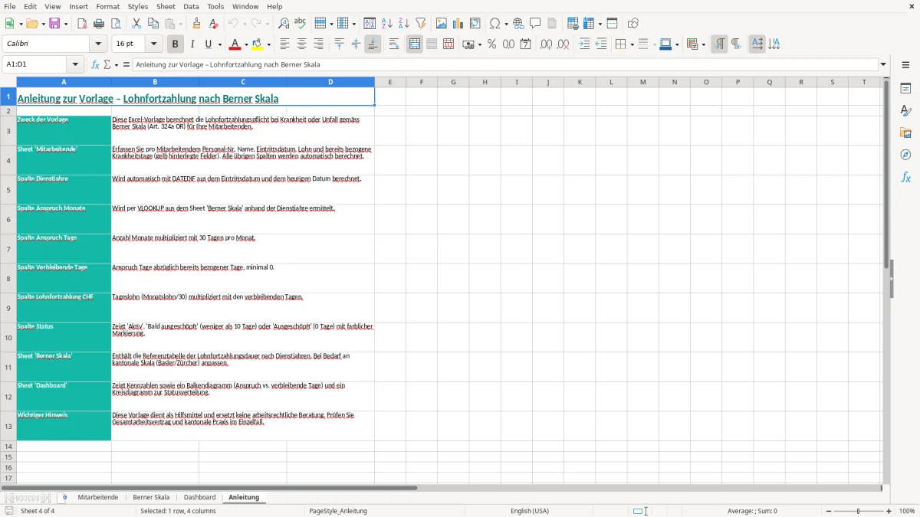This screenshot has width=920, height=517.
Task: Toggle Underline formatting
Action: click(209, 44)
